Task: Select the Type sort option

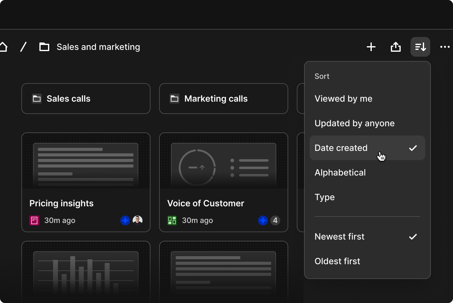Action: (x=325, y=197)
